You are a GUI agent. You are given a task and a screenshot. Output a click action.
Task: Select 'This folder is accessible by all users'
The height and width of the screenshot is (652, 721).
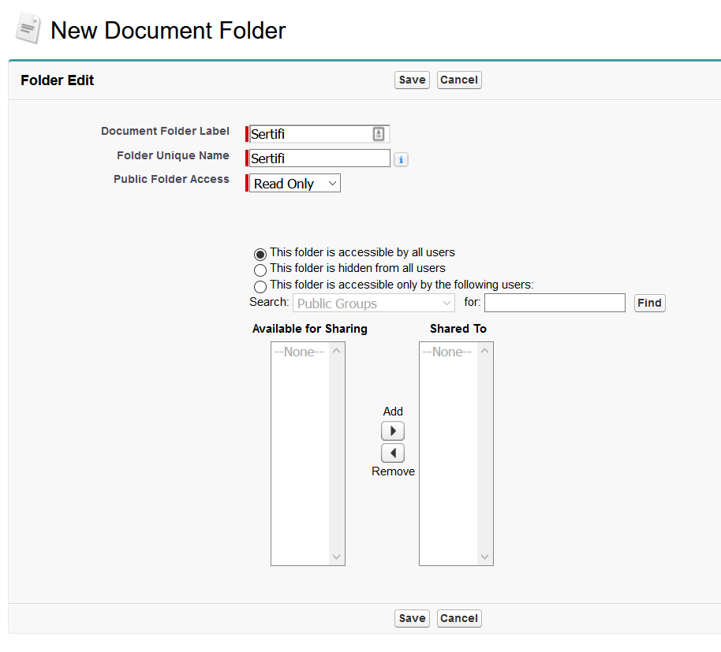(260, 254)
